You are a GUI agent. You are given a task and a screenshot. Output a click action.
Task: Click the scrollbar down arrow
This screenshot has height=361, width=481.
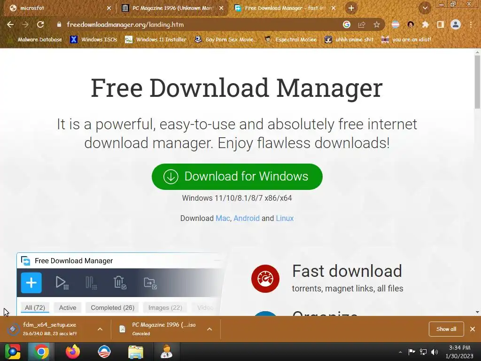click(x=477, y=312)
